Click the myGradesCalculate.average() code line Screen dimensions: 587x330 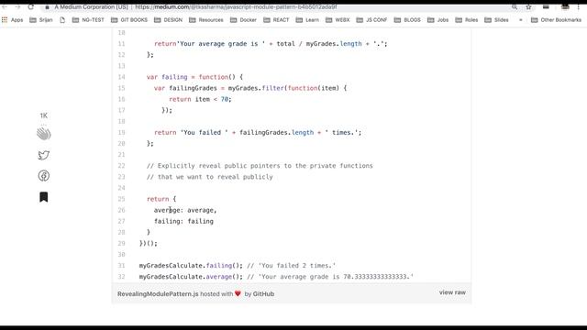point(276,277)
